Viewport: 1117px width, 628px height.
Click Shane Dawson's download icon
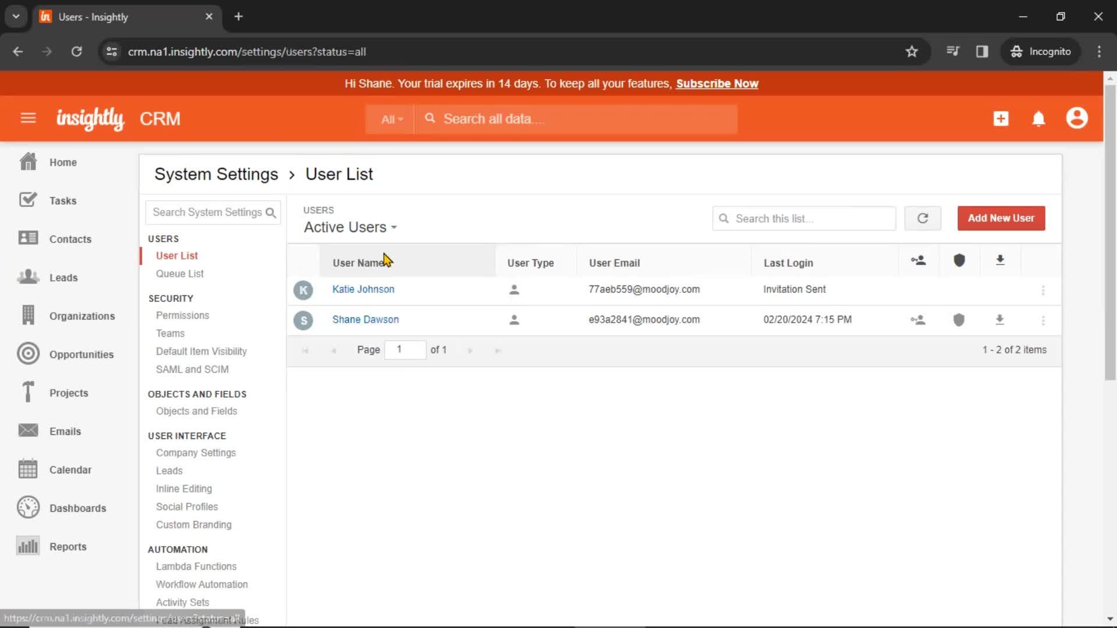point(999,319)
